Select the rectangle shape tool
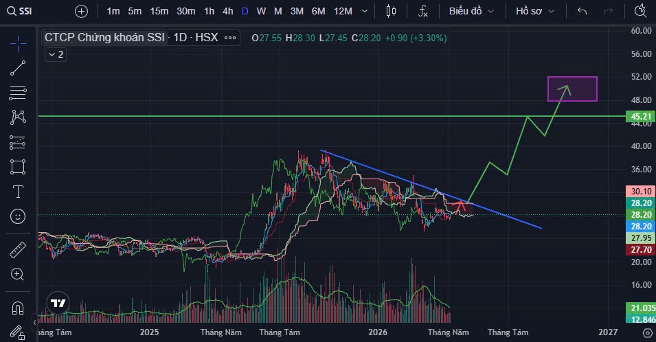656x342 pixels. [x=18, y=168]
